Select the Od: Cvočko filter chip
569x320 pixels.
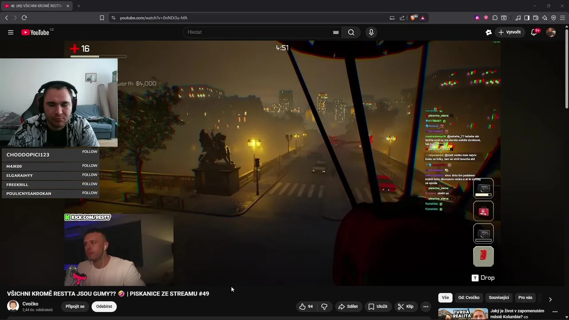469,297
